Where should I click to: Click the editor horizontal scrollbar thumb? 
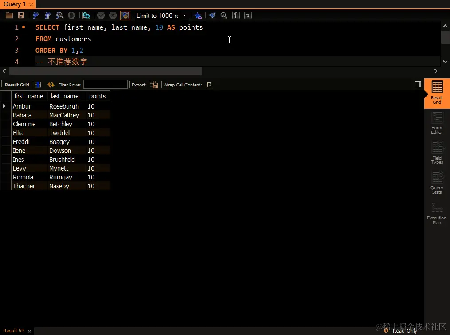pyautogui.click(x=106, y=71)
